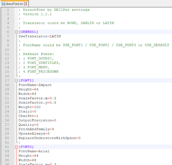The image size is (172, 165).
Task: Click the '4 FONT_PRICEDOWN' comment line
Action: tap(39, 72)
